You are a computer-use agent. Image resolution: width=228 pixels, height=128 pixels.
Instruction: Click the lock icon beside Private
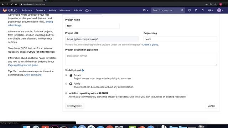[71, 75]
